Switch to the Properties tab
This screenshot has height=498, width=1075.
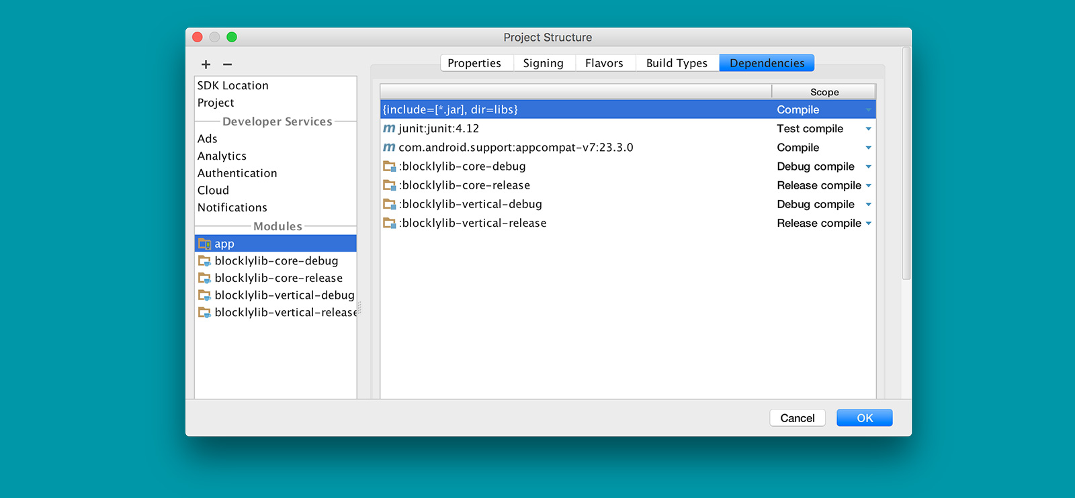click(477, 63)
